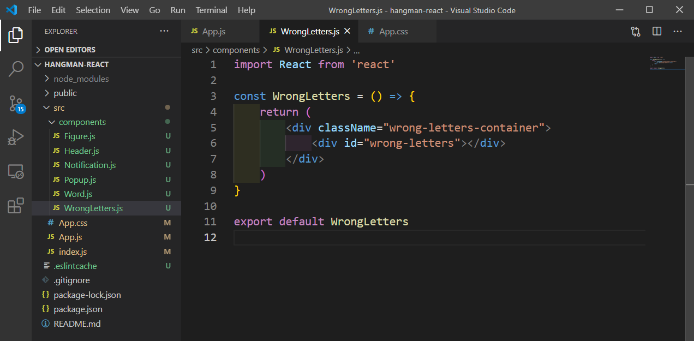Screen dimensions: 694x341
Task: Open the Explorer view in activity bar
Action: (x=16, y=35)
